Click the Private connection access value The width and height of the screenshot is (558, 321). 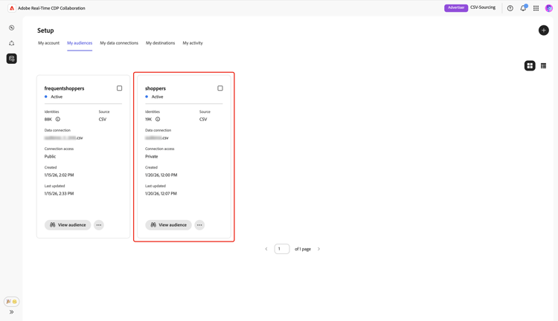pyautogui.click(x=152, y=156)
